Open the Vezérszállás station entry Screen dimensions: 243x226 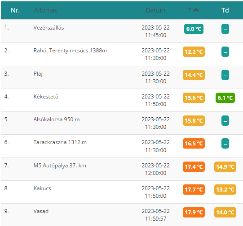click(x=49, y=28)
